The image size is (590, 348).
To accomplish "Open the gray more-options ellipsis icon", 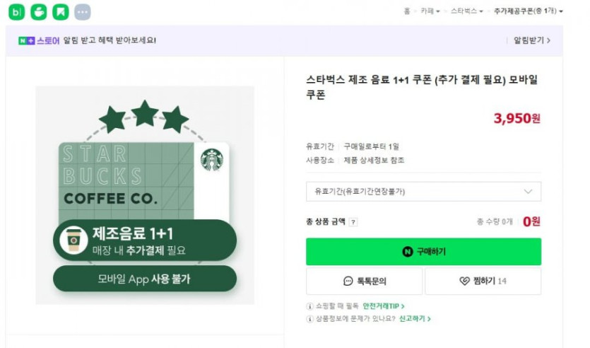I will (x=82, y=12).
